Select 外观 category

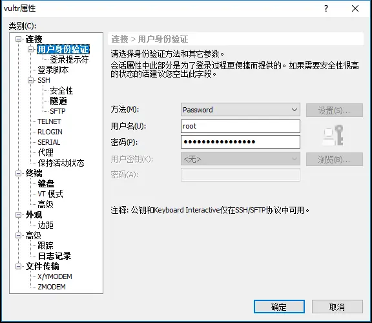(34, 214)
